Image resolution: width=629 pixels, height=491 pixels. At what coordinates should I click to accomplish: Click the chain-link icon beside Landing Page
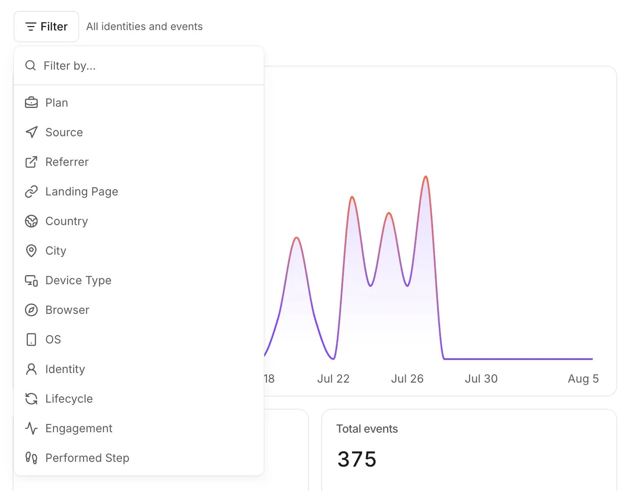click(x=31, y=192)
